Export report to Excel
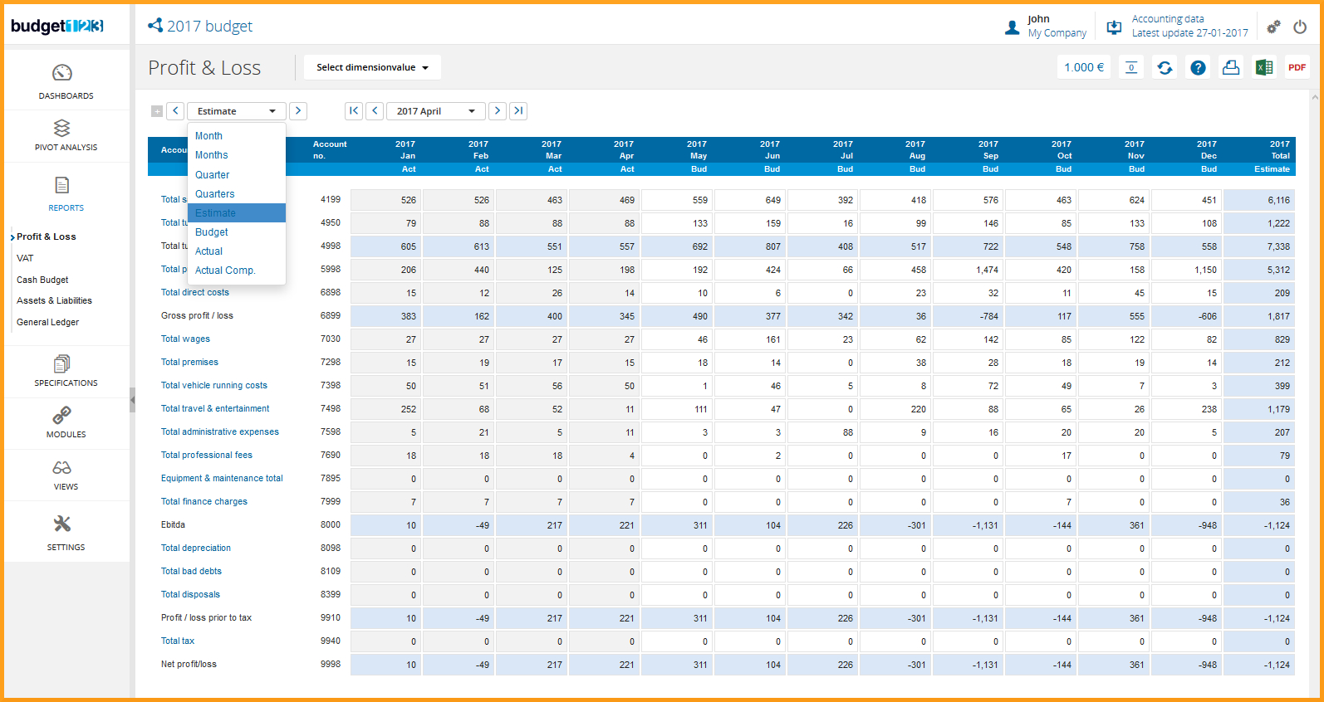The width and height of the screenshot is (1324, 702). tap(1263, 68)
